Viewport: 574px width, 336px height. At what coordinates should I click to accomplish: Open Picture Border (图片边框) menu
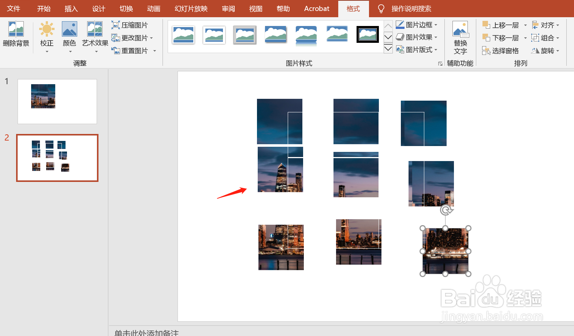point(417,25)
